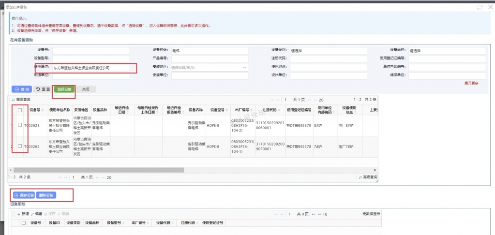Screen dimensions: 495x235
Task: Click 编辑 in the equipment detail toolbar
Action: pyautogui.click(x=36, y=214)
